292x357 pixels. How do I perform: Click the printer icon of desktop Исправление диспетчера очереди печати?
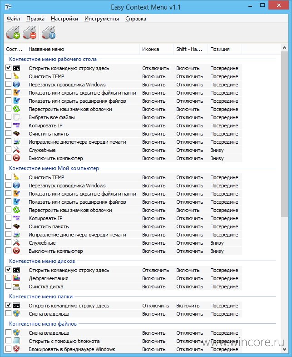[x=16, y=142]
